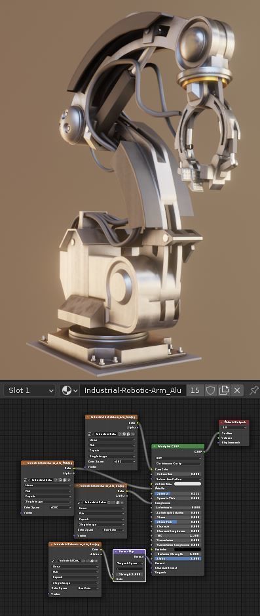Adjust the Alpha slider in Principled BSDF
Image resolution: width=260 pixels, height=616 pixels.
[178, 558]
